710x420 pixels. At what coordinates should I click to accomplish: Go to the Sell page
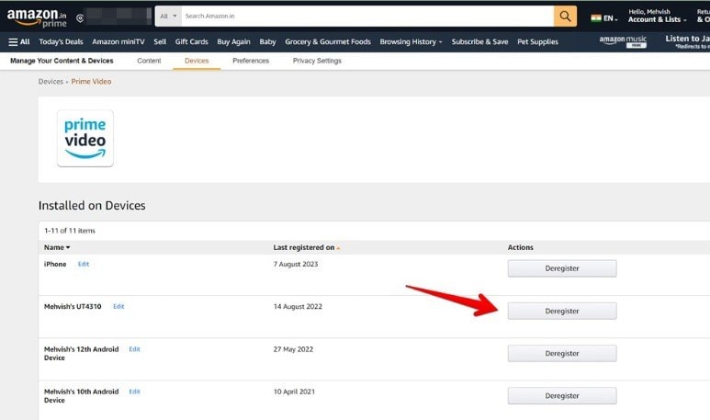pyautogui.click(x=160, y=41)
